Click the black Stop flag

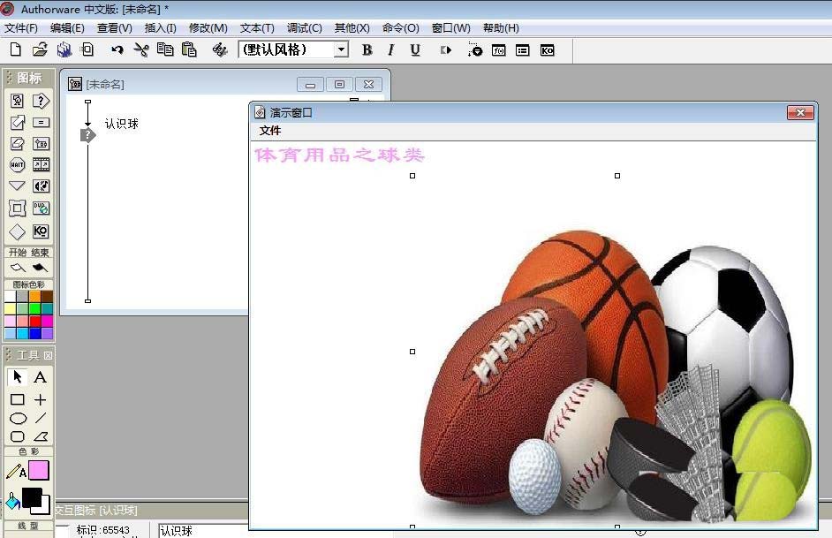point(40,268)
